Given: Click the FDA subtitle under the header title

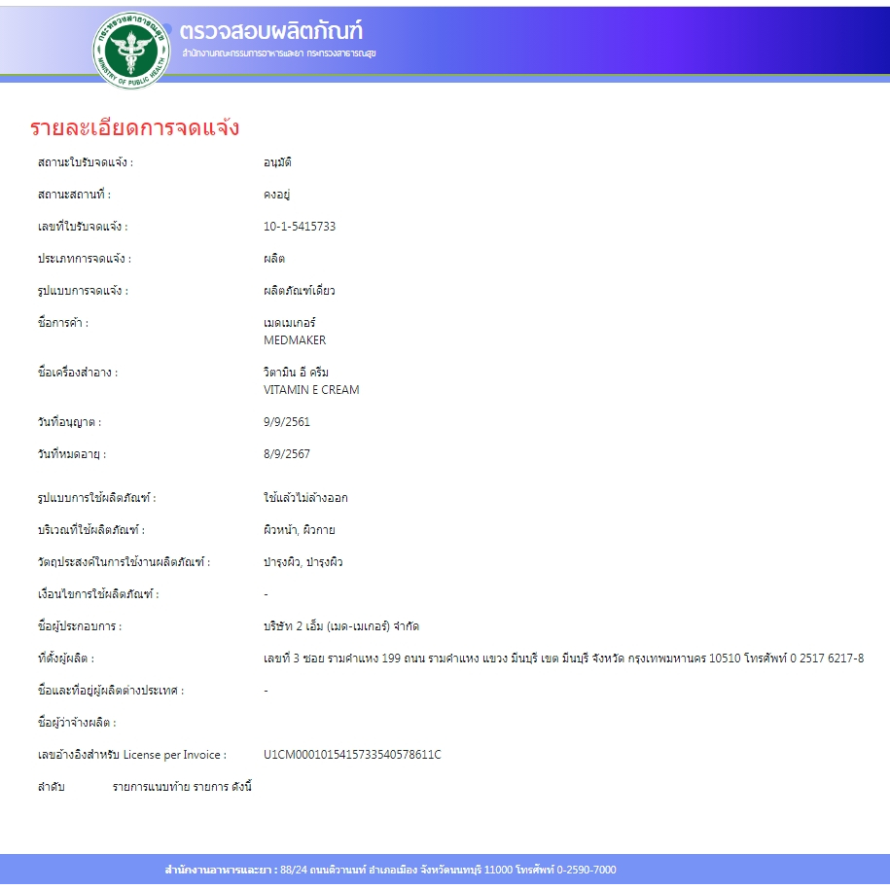Looking at the screenshot, I should coord(278,52).
